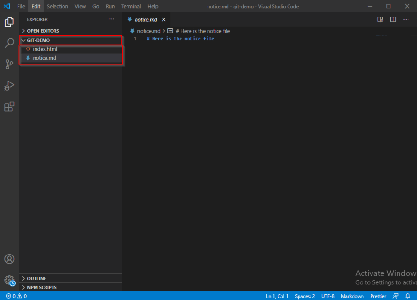Select the notice.md editor tab
The height and width of the screenshot is (300, 417).
tap(146, 20)
